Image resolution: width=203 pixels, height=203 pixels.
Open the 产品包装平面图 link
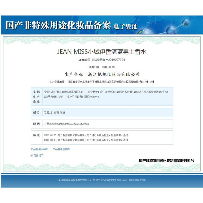tap(40, 149)
